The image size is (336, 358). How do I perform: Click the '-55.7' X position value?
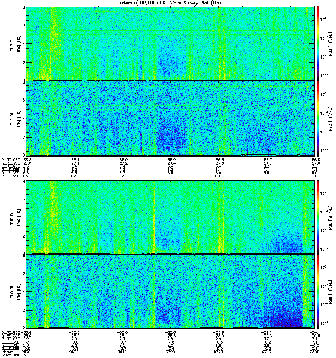pyautogui.click(x=266, y=160)
